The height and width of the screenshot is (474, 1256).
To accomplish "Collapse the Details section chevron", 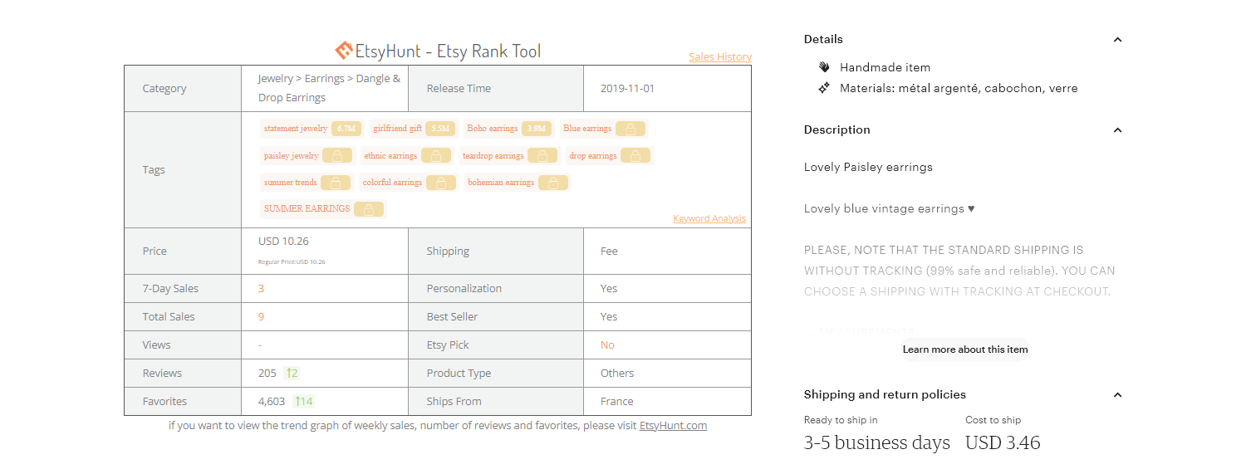I will pos(1117,40).
